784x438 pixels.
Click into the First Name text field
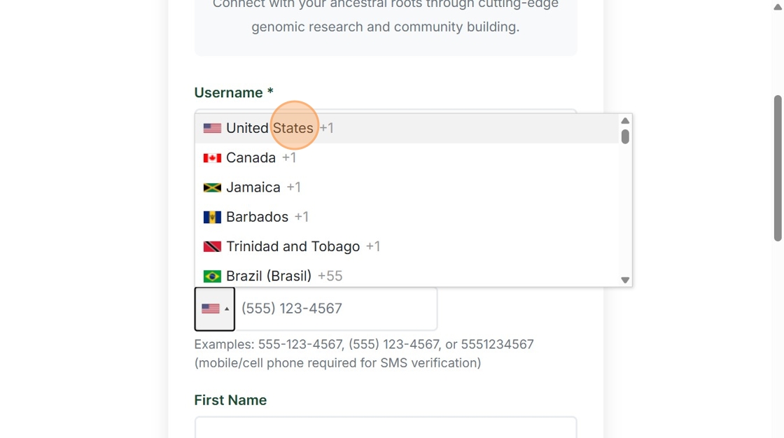pyautogui.click(x=385, y=427)
